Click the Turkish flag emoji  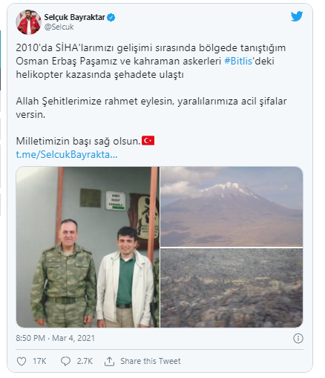coord(148,141)
